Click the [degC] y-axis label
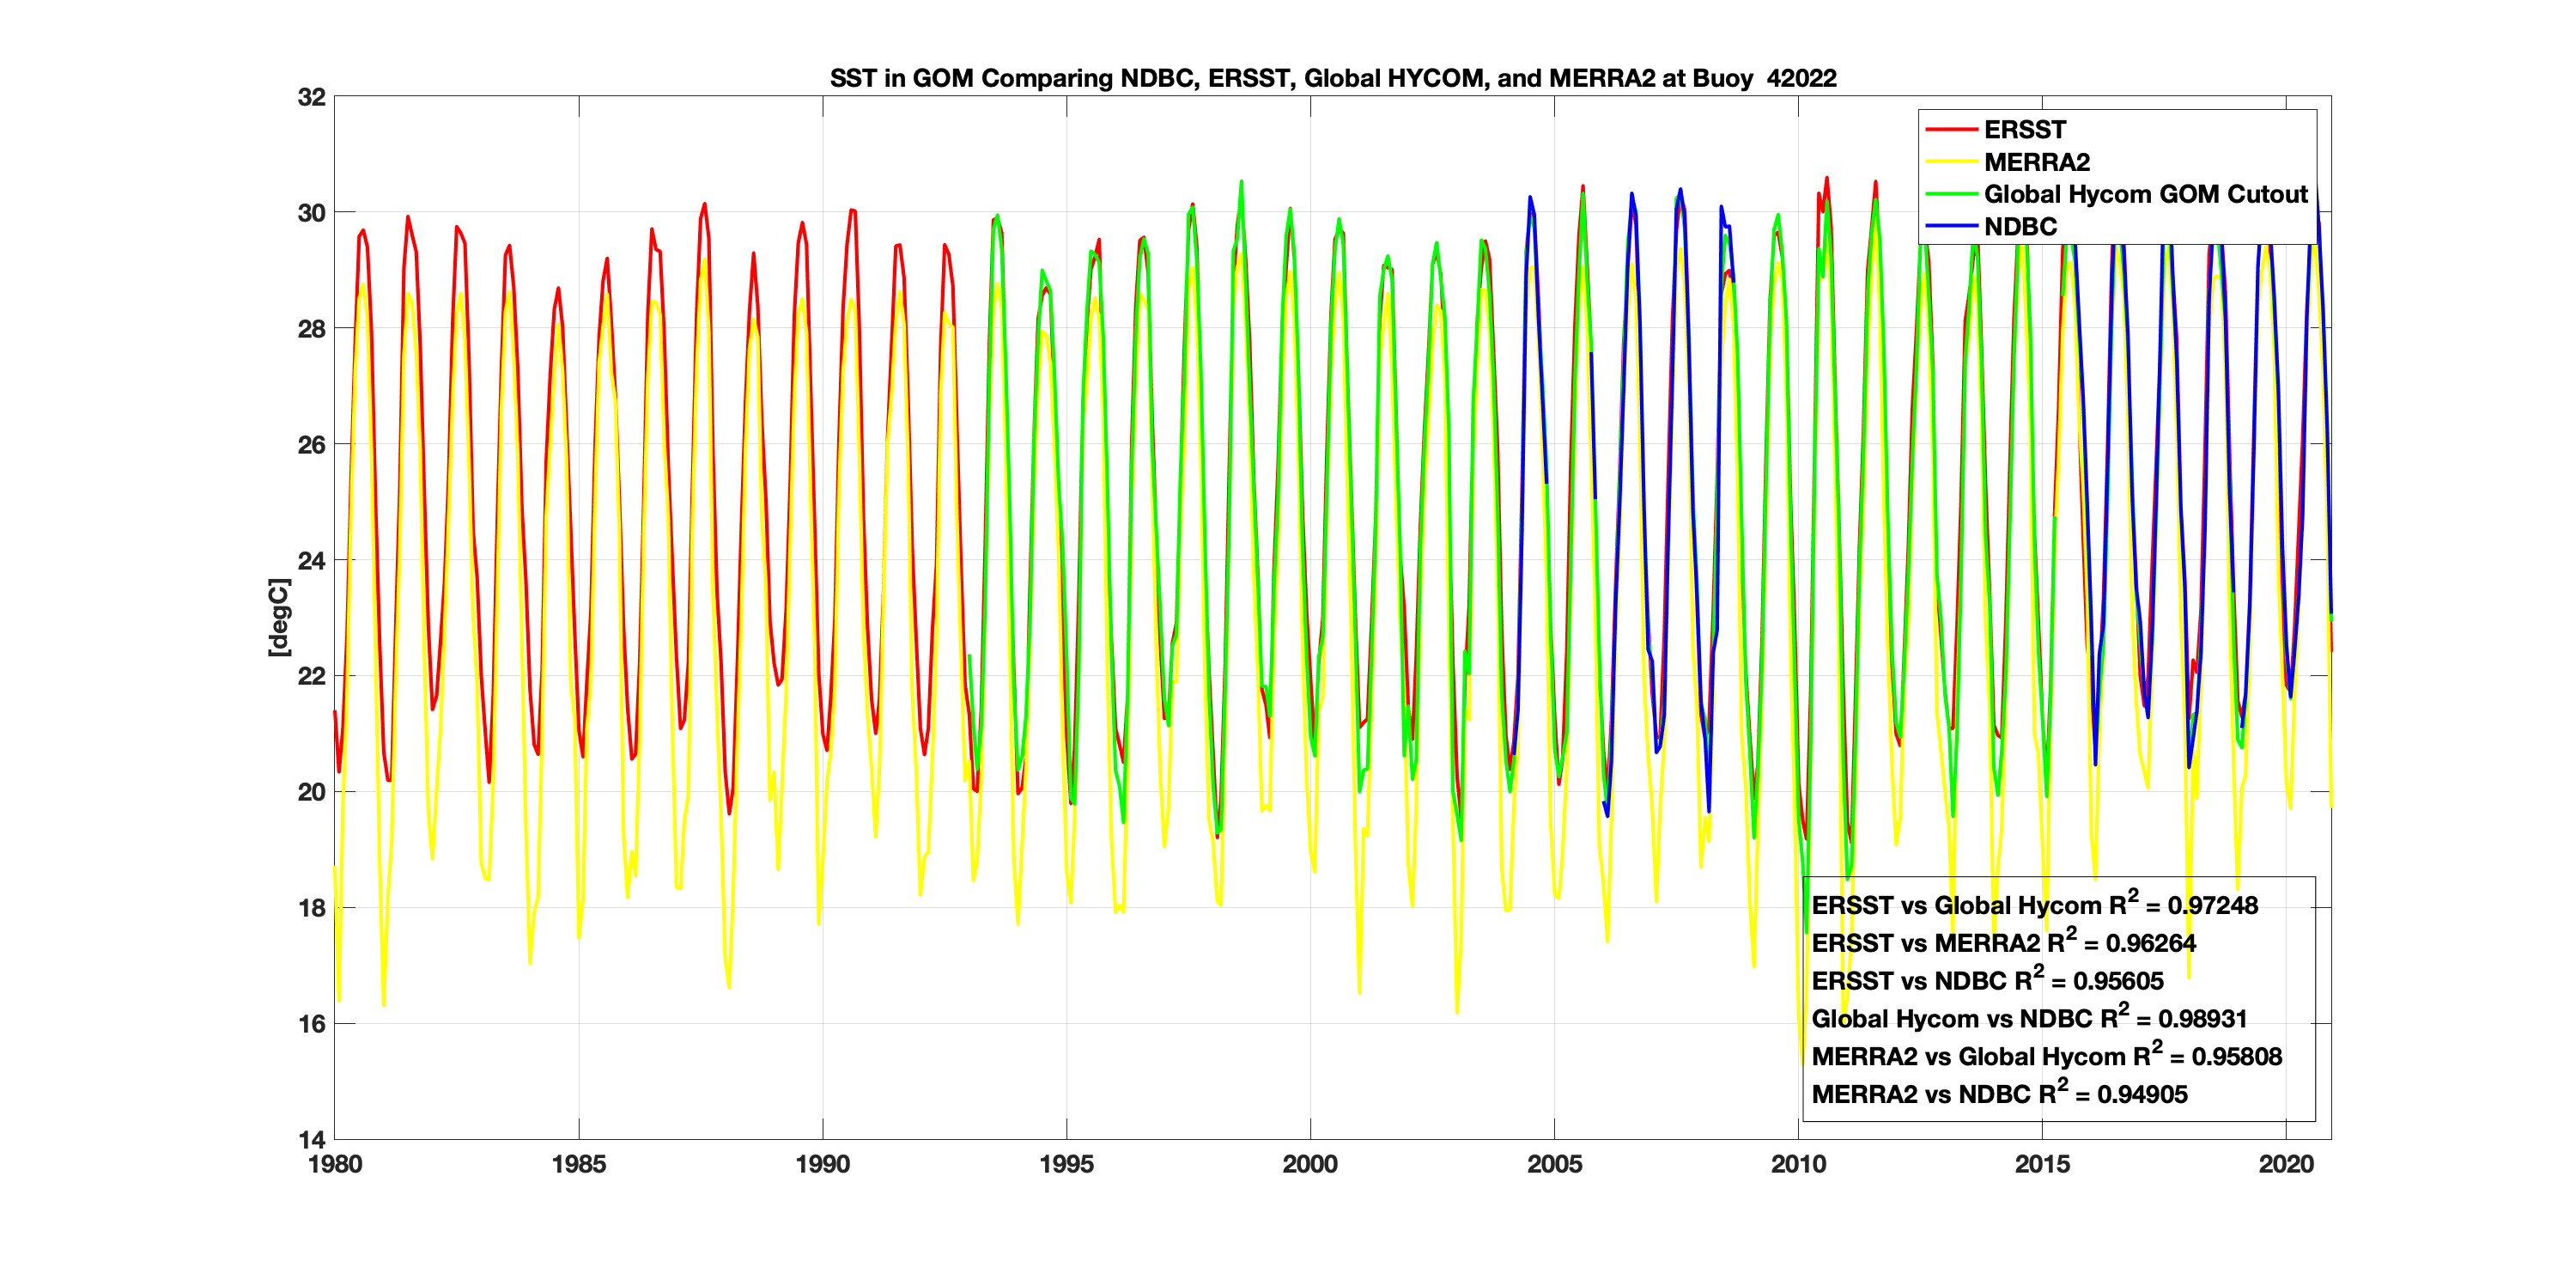 [279, 618]
